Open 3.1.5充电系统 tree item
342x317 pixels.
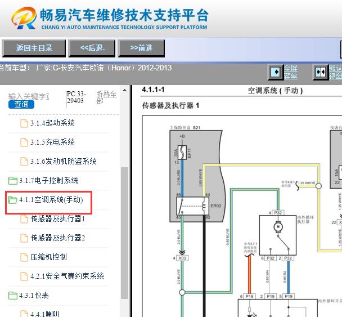tap(52, 142)
